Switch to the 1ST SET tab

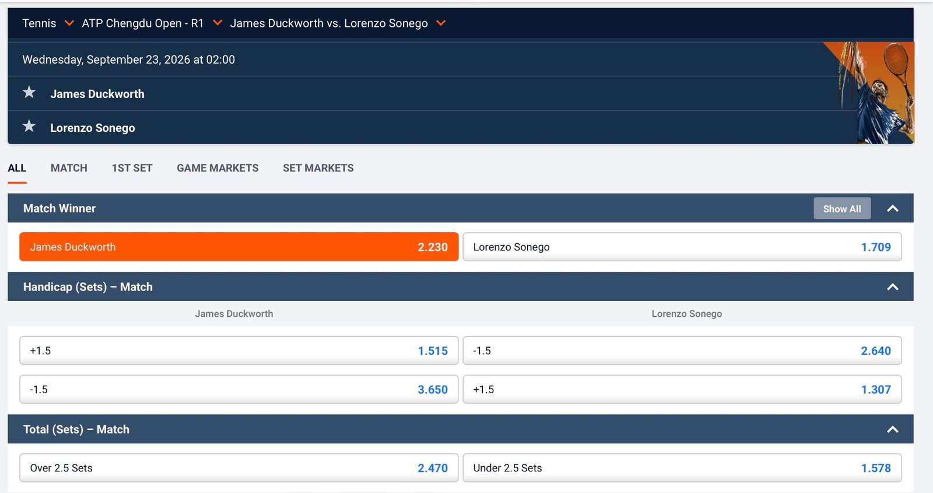[132, 168]
